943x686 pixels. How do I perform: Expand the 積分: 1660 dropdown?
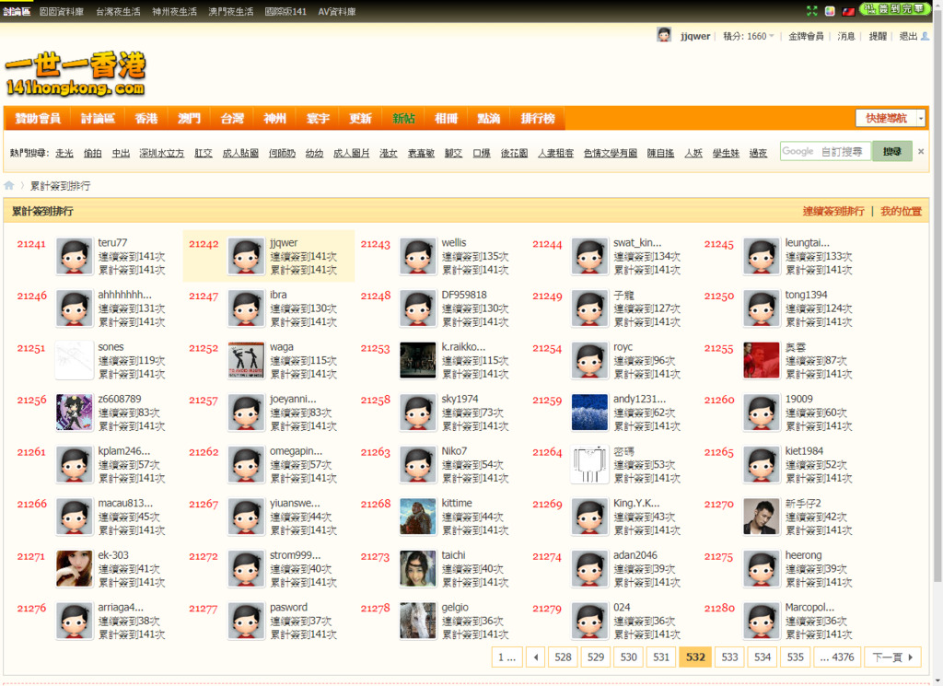point(749,36)
